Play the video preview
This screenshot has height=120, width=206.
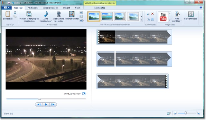(46, 104)
